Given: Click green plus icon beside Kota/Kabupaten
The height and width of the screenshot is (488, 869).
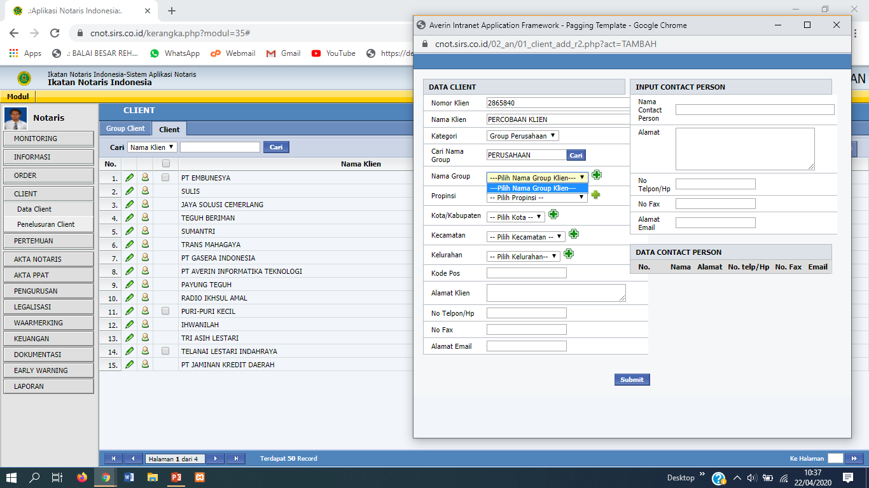Looking at the screenshot, I should point(553,215).
